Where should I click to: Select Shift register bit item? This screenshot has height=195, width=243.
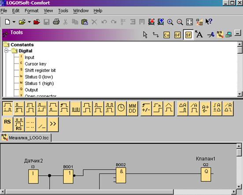[x=40, y=71]
